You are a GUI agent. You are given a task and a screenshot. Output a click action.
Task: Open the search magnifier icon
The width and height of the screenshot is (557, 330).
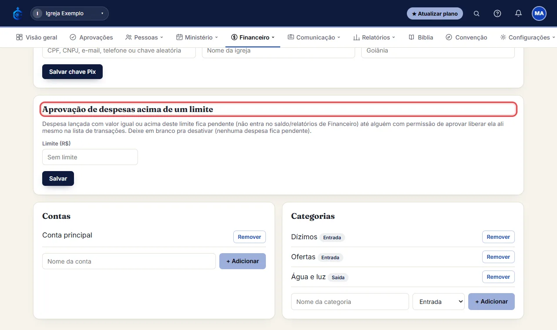click(476, 13)
